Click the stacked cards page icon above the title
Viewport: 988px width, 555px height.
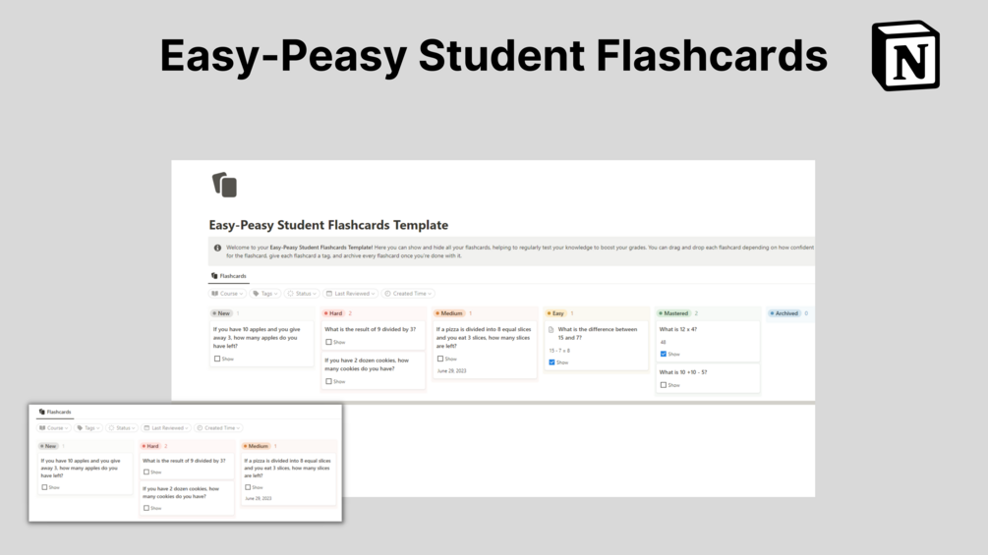[x=224, y=185]
